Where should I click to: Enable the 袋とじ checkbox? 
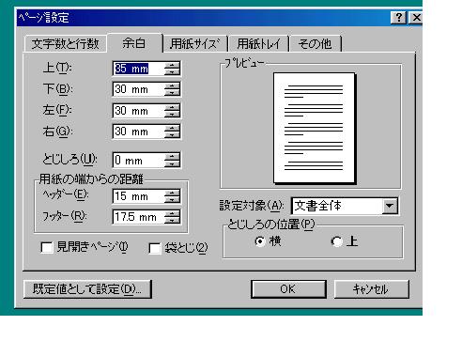155,249
